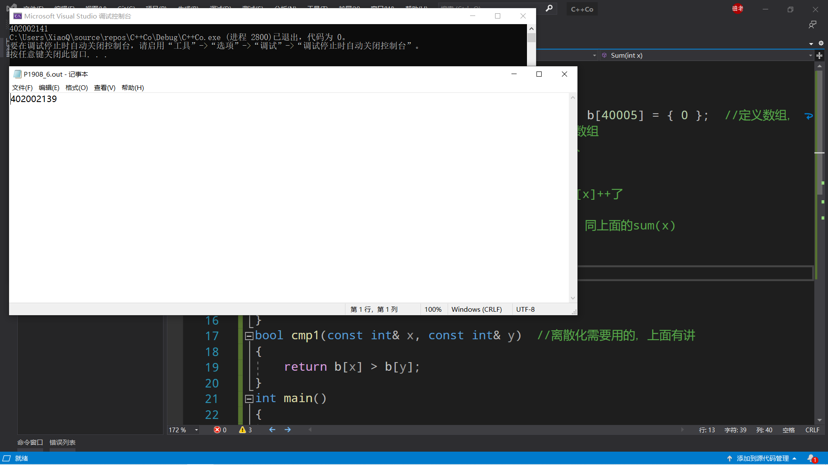Open the Sum(int x) member dropdown
Image resolution: width=828 pixels, height=465 pixels.
click(x=810, y=55)
